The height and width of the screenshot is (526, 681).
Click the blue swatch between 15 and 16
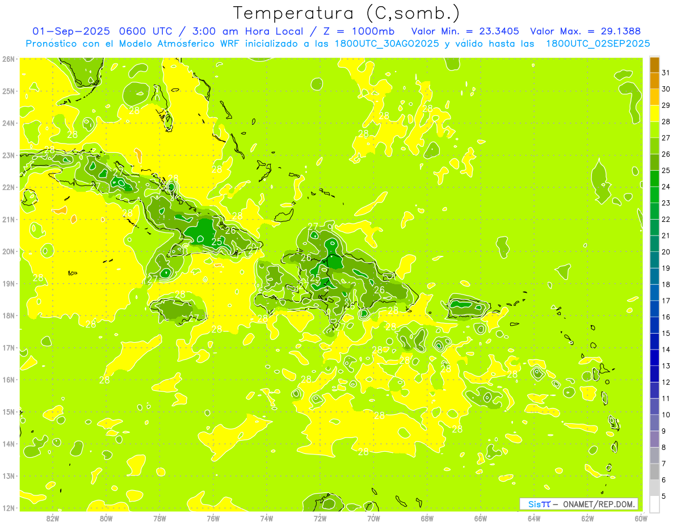(654, 325)
